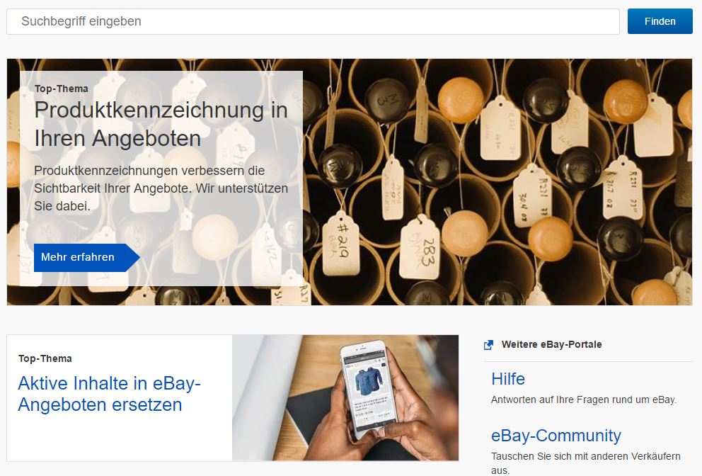Click the smartphone photo thumbnail
The width and height of the screenshot is (702, 476).
(x=345, y=397)
